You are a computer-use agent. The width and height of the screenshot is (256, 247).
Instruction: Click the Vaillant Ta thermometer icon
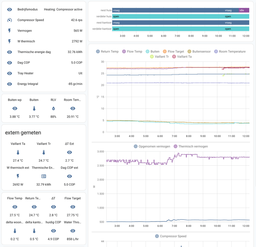tap(18, 152)
